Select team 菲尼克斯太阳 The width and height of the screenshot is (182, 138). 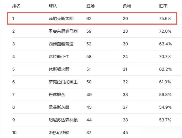pyautogui.click(x=61, y=19)
